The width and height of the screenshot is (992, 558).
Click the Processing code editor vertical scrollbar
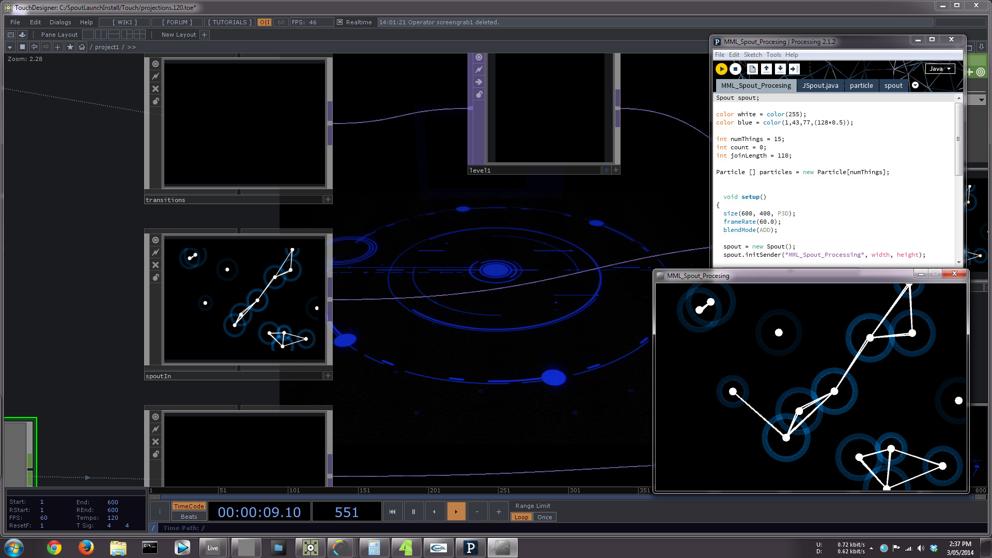click(x=958, y=139)
